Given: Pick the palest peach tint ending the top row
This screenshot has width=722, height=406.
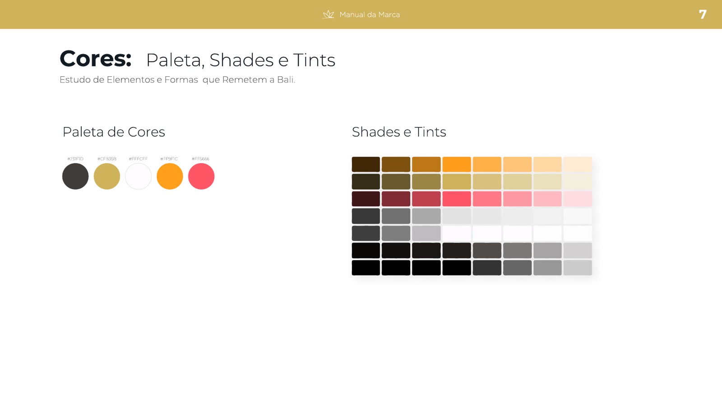Looking at the screenshot, I should [x=578, y=164].
